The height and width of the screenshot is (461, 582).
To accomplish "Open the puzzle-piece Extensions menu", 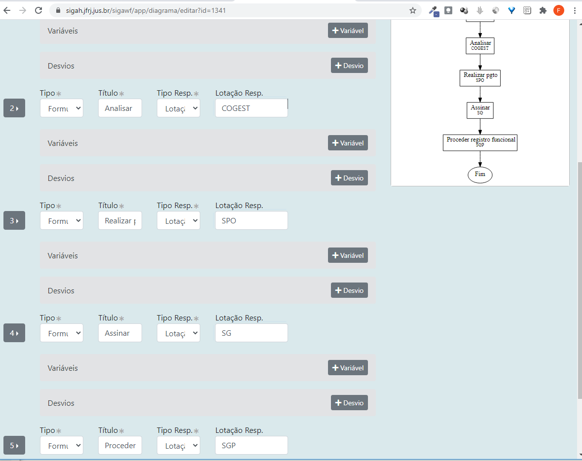I will click(543, 10).
